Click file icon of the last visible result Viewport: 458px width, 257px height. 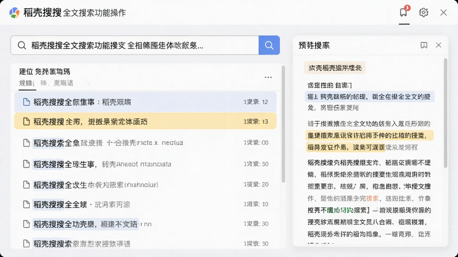tap(26, 244)
